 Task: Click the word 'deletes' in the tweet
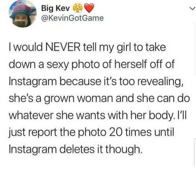pos(77,149)
